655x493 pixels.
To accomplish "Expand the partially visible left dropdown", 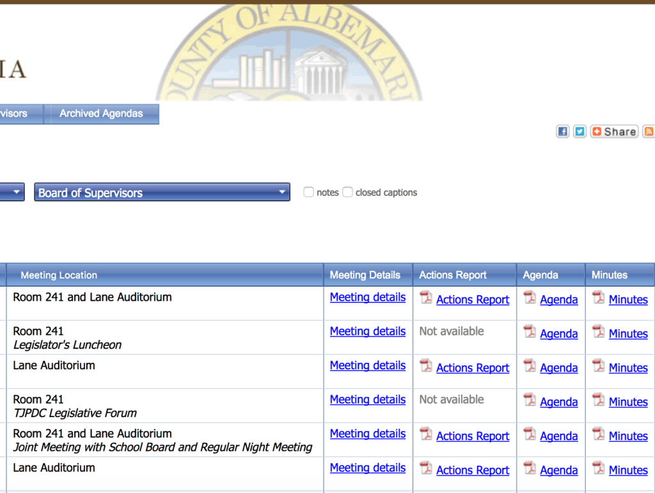I will click(x=13, y=192).
